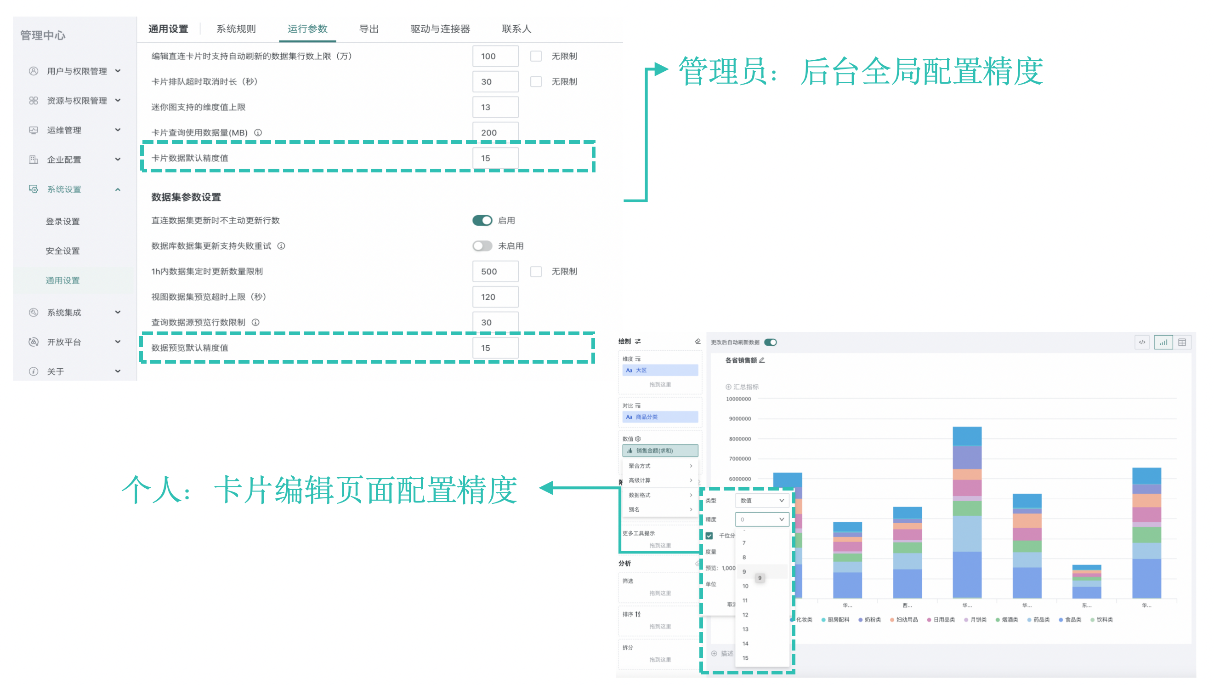The image size is (1214, 685).
Task: Check 无限制 for 卡片排队超时取消时长
Action: coord(536,81)
